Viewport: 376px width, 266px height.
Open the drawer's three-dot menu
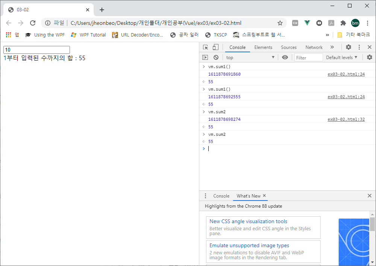(x=205, y=196)
